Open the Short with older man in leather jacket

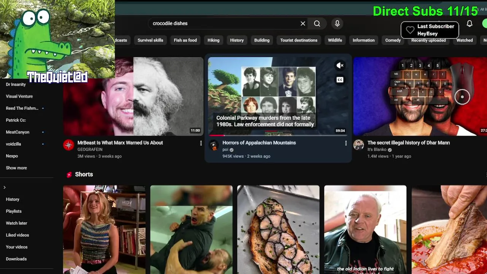[x=365, y=229]
